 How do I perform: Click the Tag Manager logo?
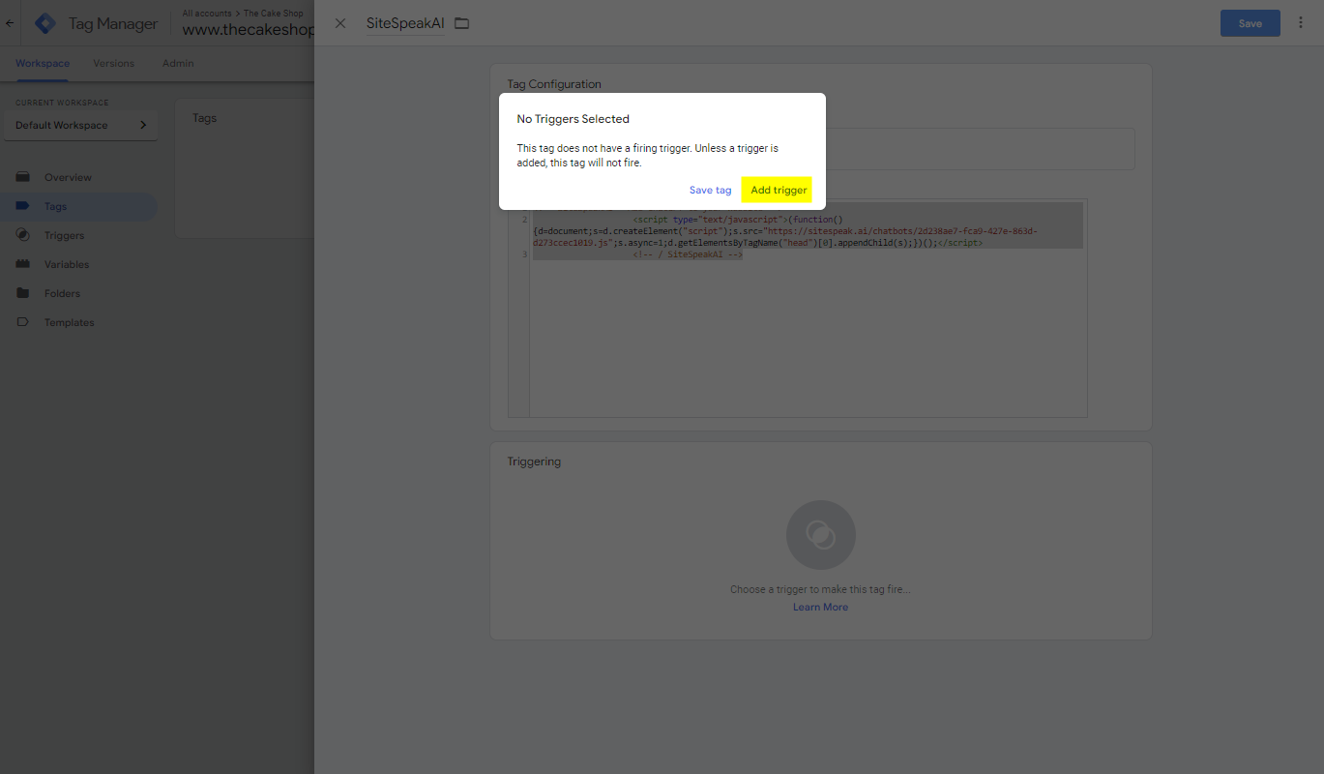coord(45,23)
